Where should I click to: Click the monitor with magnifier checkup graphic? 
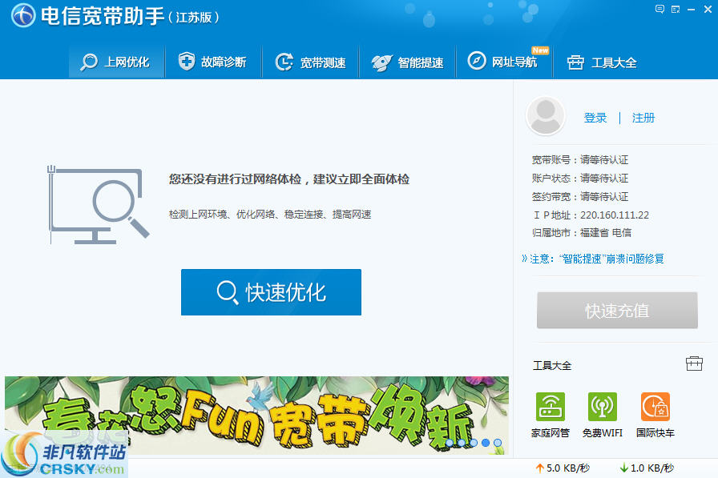99,204
